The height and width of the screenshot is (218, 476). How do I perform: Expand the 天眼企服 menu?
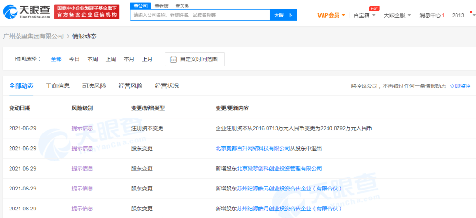[397, 15]
